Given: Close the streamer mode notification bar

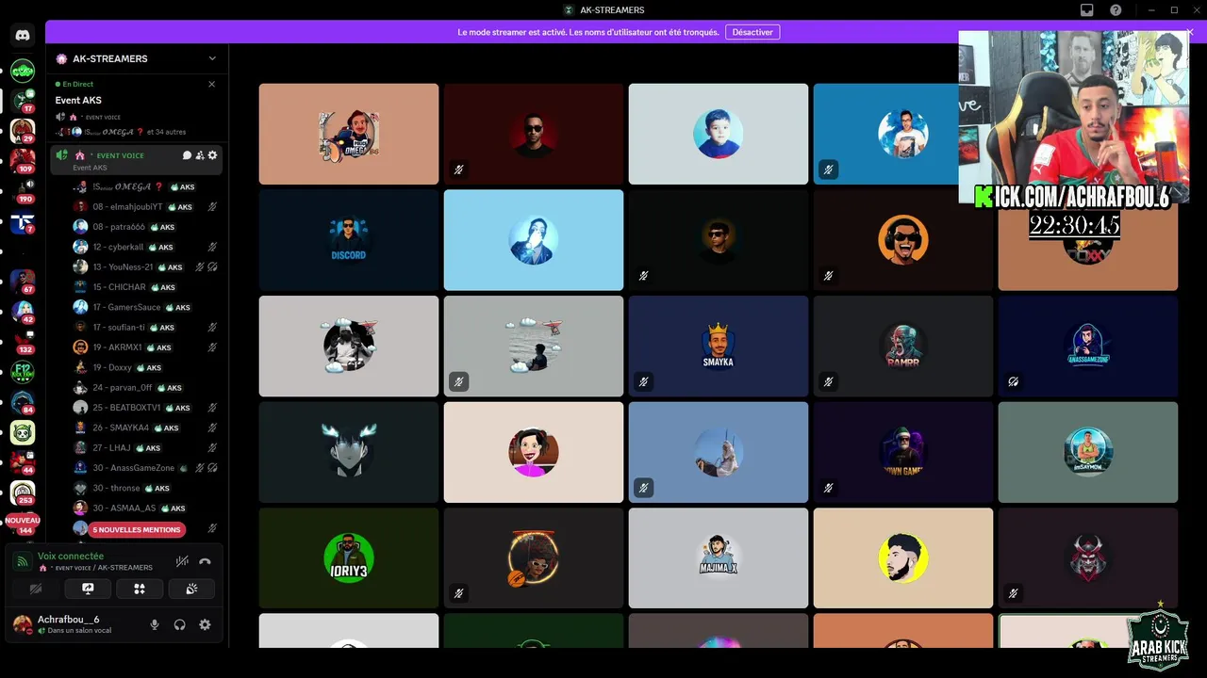Looking at the screenshot, I should tap(1190, 32).
